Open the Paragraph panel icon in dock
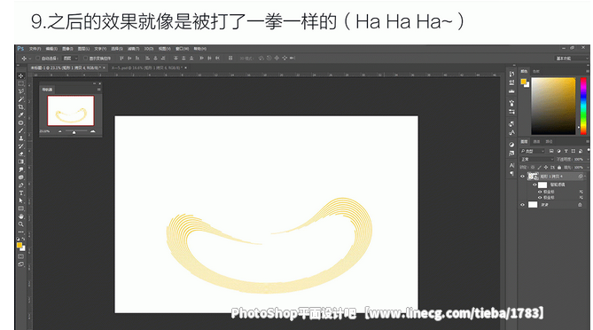This screenshot has width=593, height=330. tap(511, 173)
